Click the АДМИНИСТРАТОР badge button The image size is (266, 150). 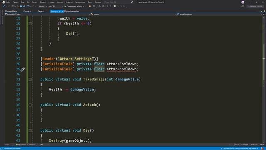[x=255, y=7]
